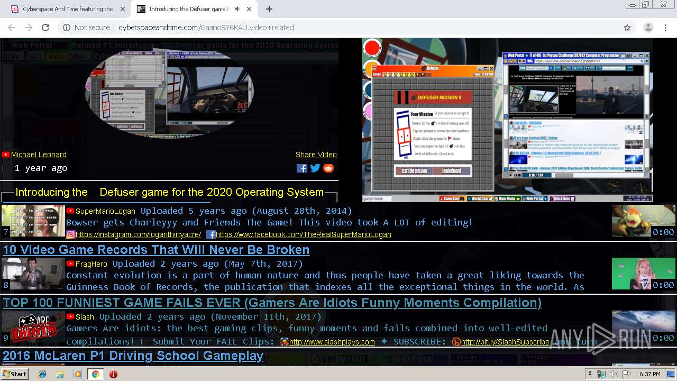Open the number 8 video thumbnail
This screenshot has height=381, width=677.
point(33,274)
